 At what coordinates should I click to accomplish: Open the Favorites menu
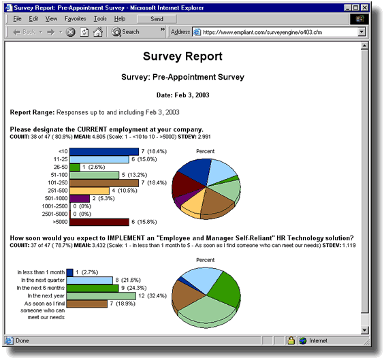pos(76,19)
